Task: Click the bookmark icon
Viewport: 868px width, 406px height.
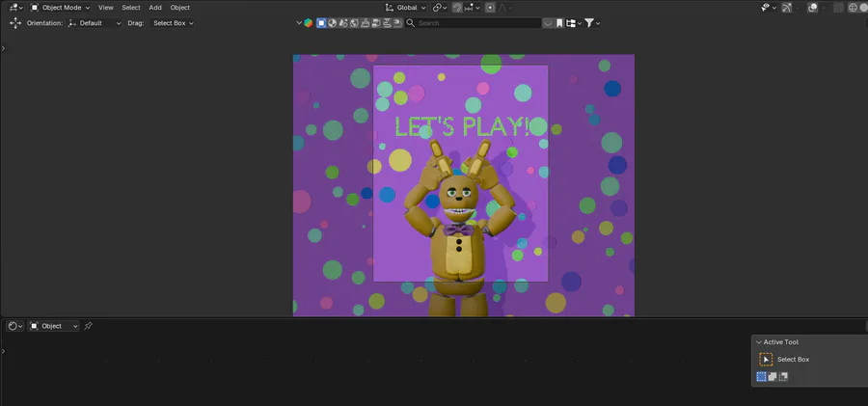Action: click(559, 23)
